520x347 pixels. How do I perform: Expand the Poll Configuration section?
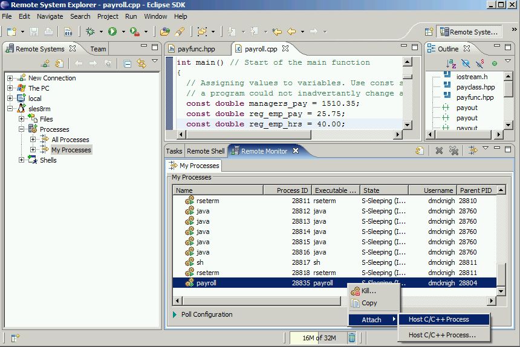[x=174, y=314]
